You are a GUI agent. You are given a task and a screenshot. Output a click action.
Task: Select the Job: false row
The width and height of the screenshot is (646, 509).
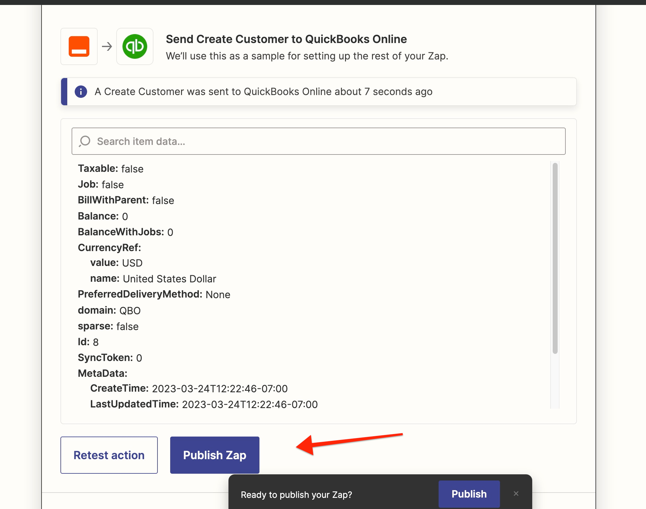click(x=101, y=185)
